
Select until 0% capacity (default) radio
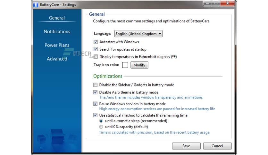101,127
